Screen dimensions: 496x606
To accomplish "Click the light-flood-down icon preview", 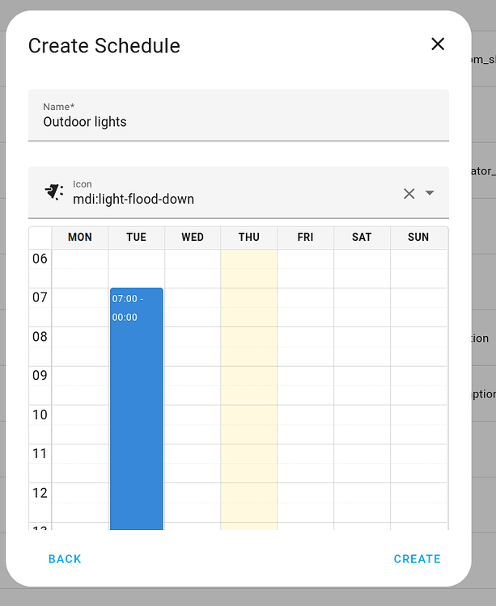I will (x=54, y=192).
